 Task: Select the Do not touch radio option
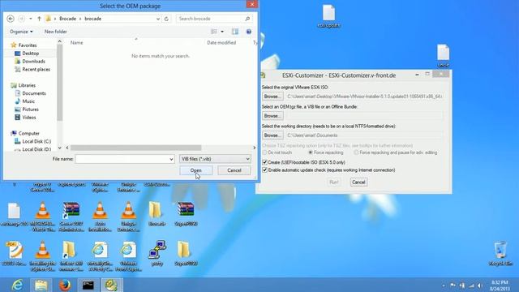tap(265, 152)
